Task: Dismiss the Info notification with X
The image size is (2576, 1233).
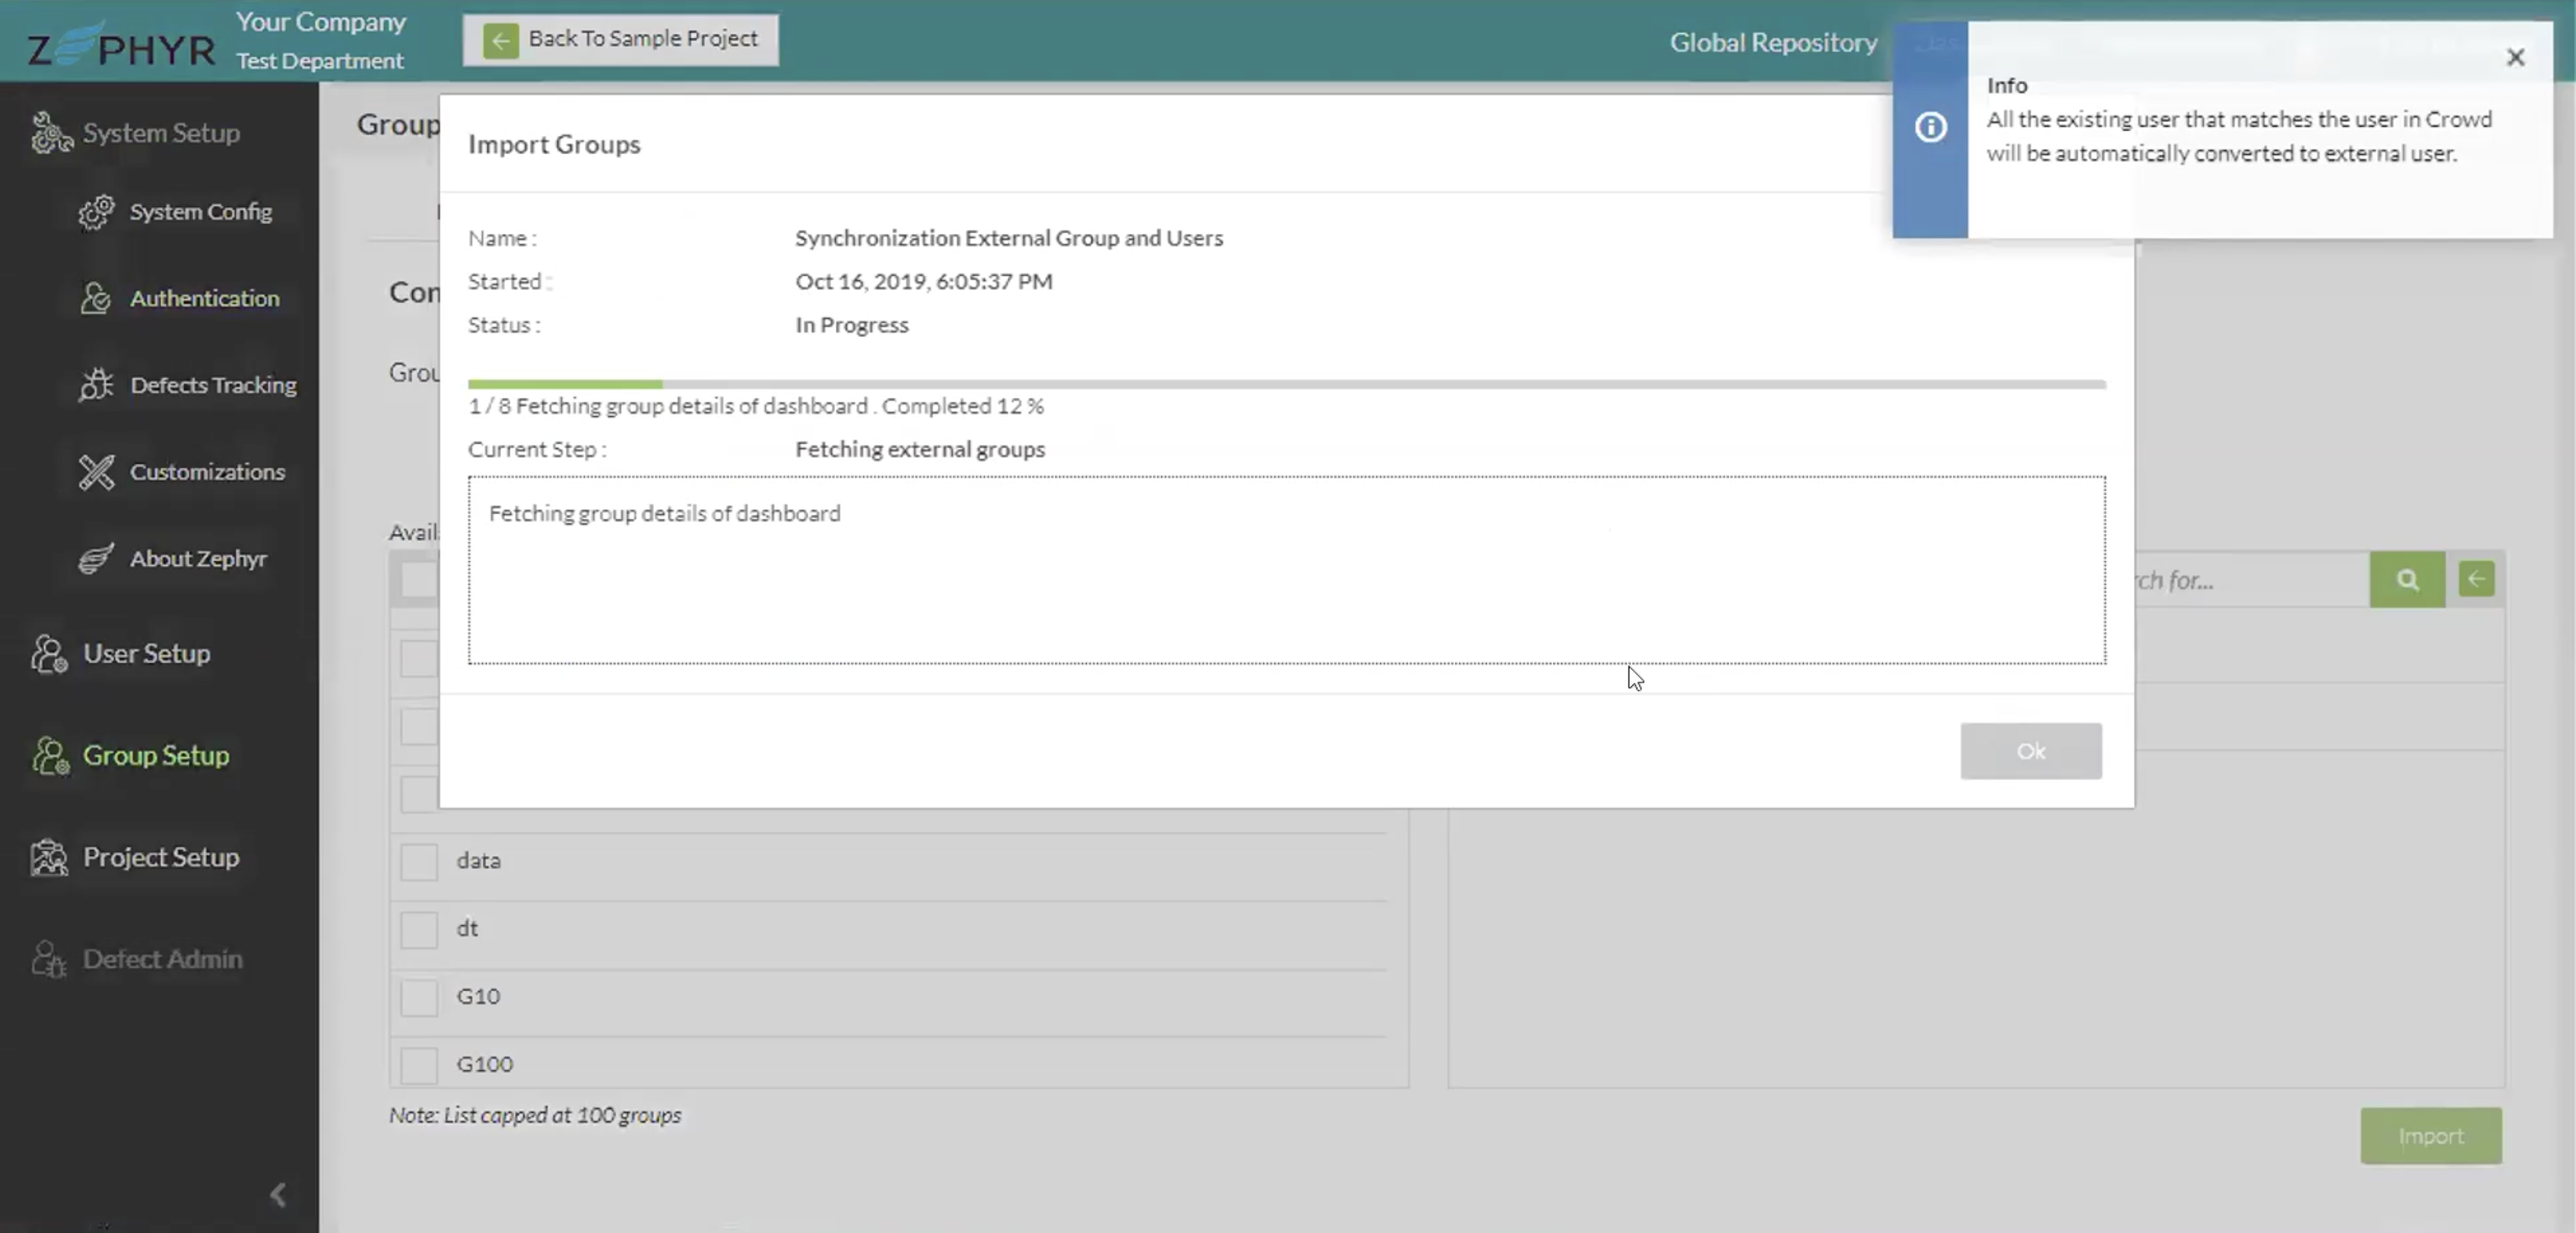Action: [2515, 58]
